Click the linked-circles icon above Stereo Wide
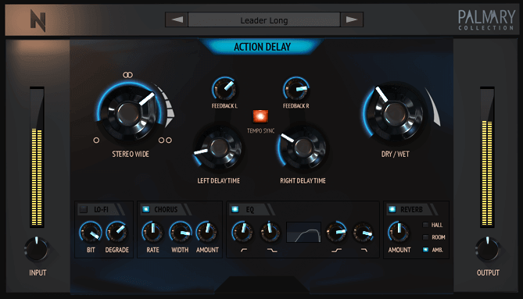This screenshot has height=299, width=523. pos(127,75)
